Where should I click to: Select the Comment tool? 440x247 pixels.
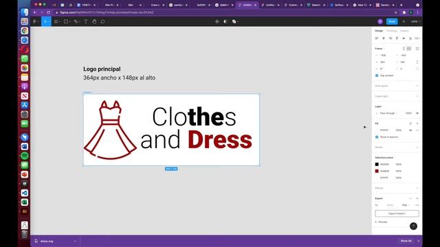(x=102, y=21)
